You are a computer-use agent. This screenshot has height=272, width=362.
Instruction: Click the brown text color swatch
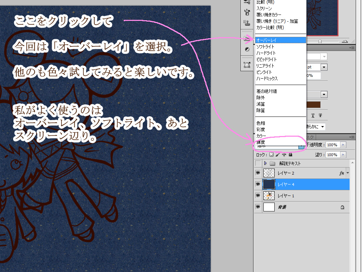pyautogui.click(x=313, y=104)
